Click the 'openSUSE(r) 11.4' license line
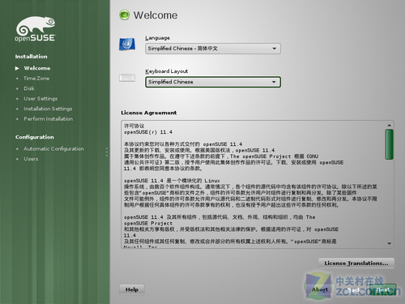 pyautogui.click(x=148, y=132)
